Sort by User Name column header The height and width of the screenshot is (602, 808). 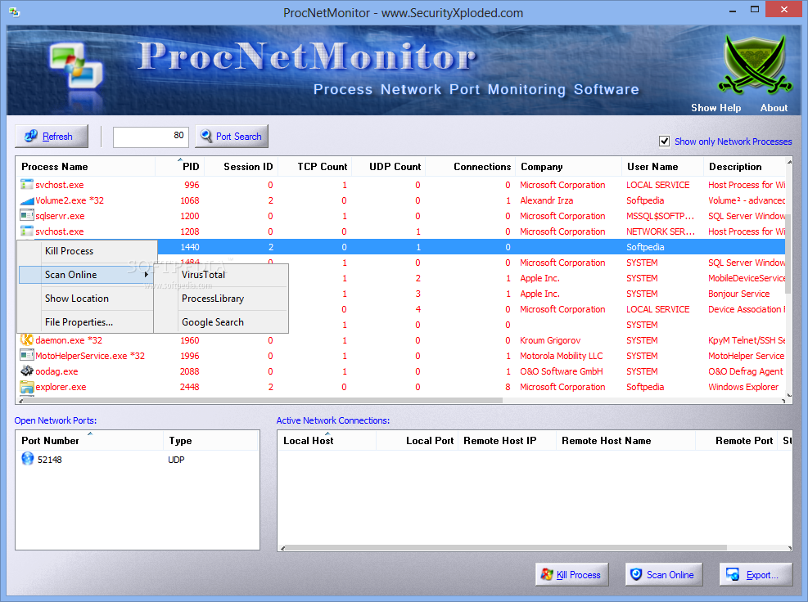click(662, 166)
